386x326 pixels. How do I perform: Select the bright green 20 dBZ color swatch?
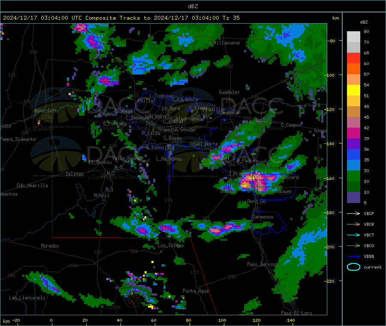click(353, 176)
